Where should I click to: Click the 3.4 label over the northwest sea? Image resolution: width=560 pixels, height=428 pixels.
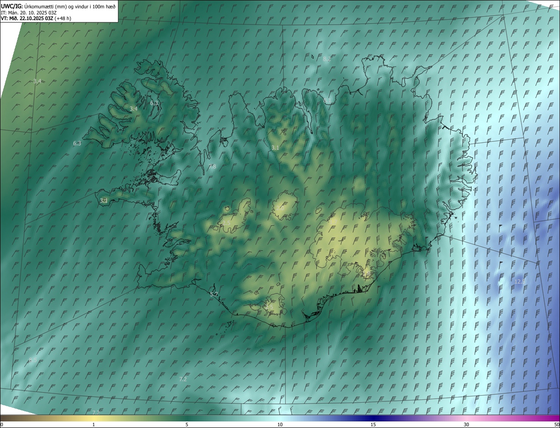point(37,81)
